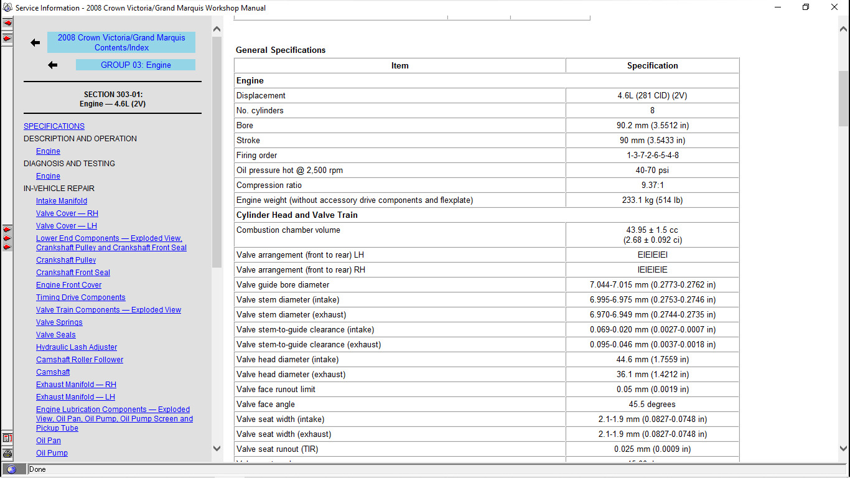Click the navigation panel scrollbar down arrow
The width and height of the screenshot is (850, 478).
point(217,448)
